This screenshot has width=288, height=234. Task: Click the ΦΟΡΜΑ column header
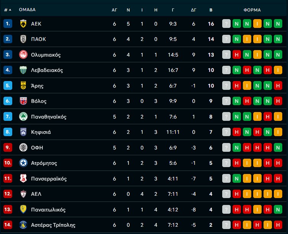click(252, 10)
